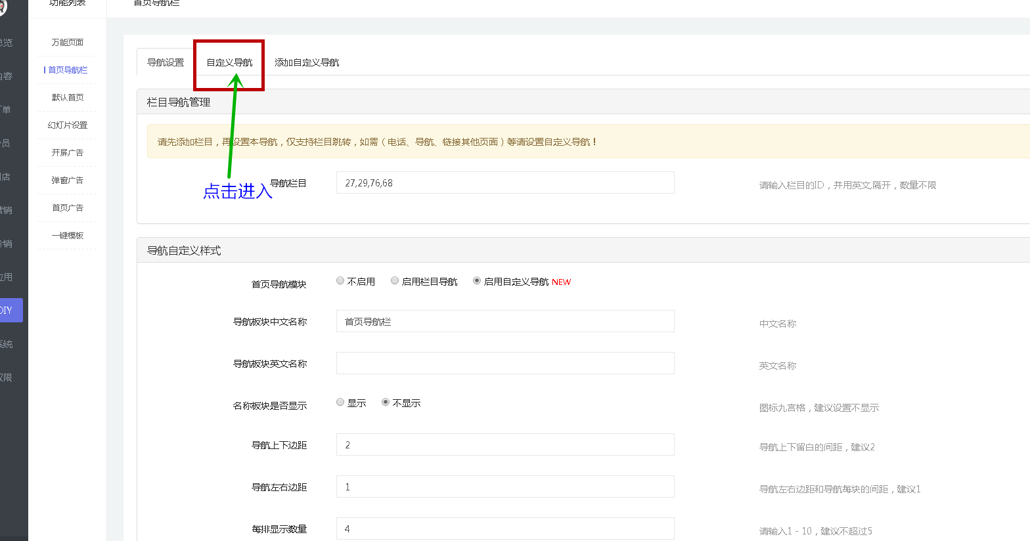Image resolution: width=1030 pixels, height=541 pixels.
Task: Choose the 启用栏目导航 radio option
Action: point(395,281)
